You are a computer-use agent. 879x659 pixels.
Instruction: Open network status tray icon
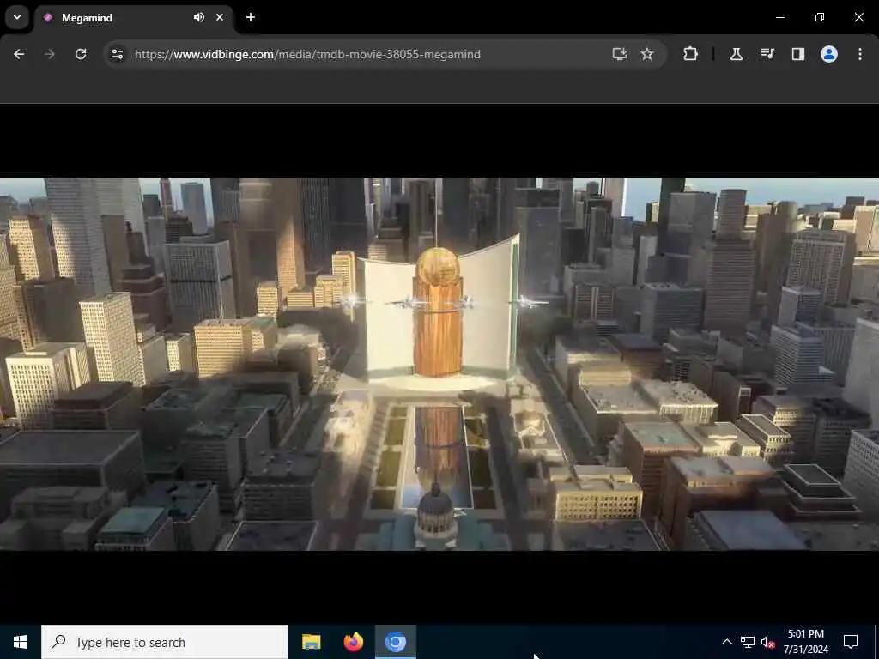point(748,642)
